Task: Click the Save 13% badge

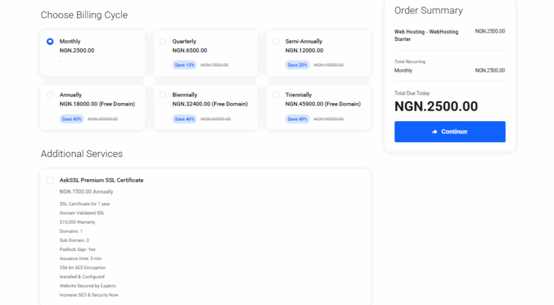Action: [184, 65]
